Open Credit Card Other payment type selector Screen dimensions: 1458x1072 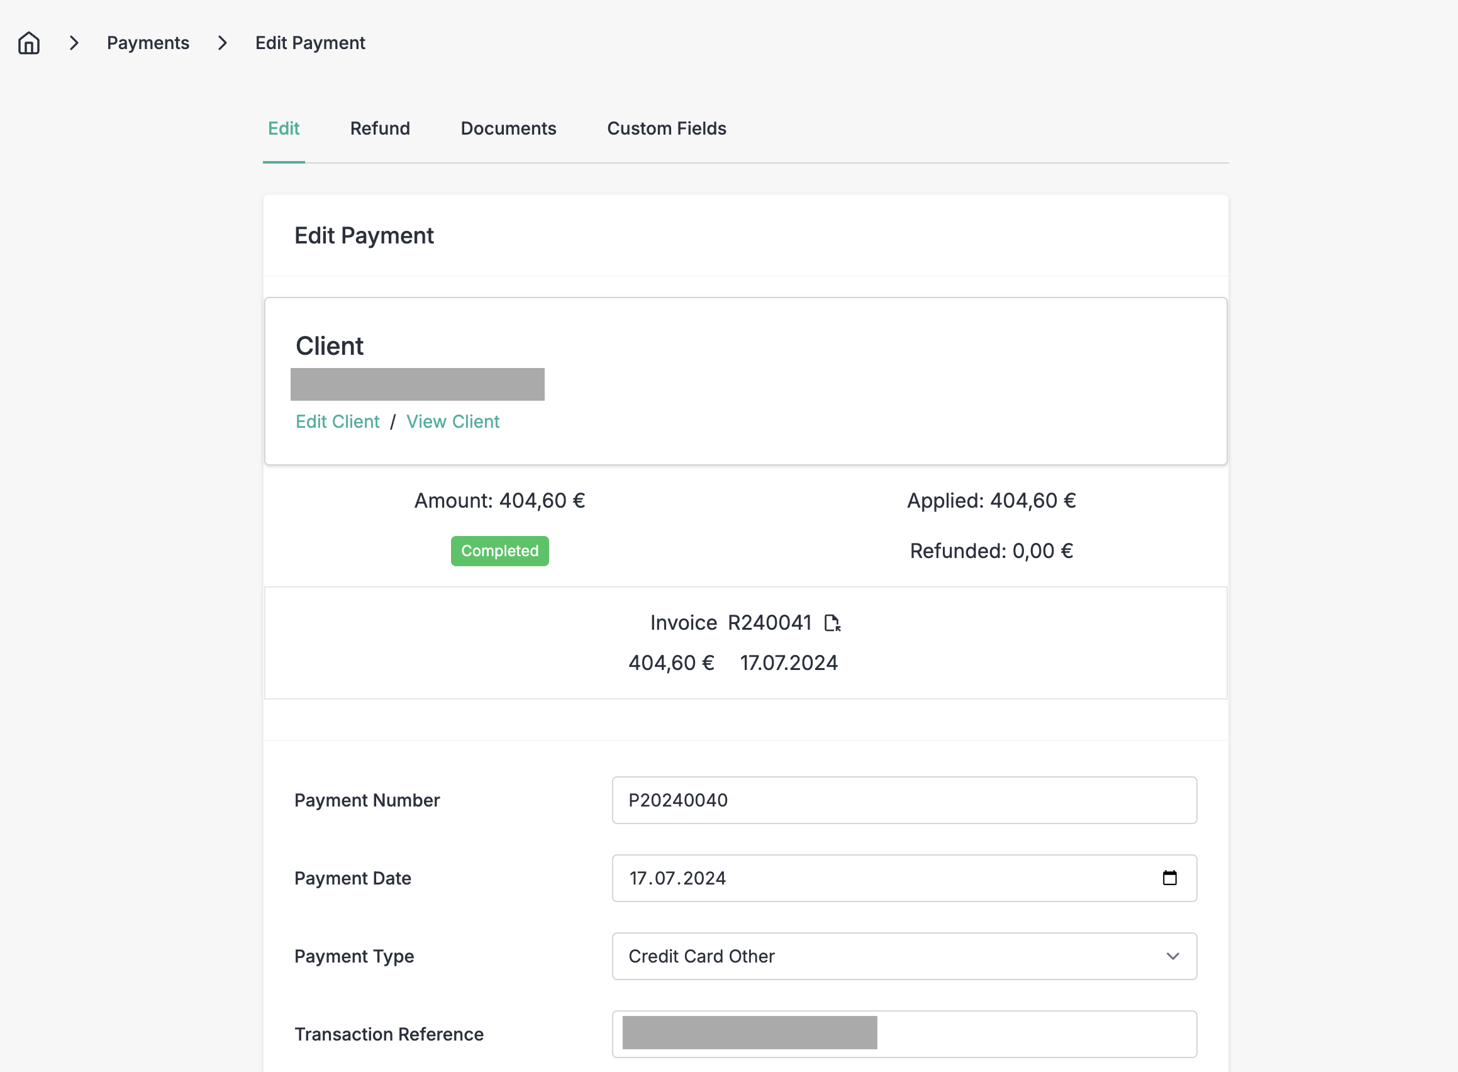(904, 956)
